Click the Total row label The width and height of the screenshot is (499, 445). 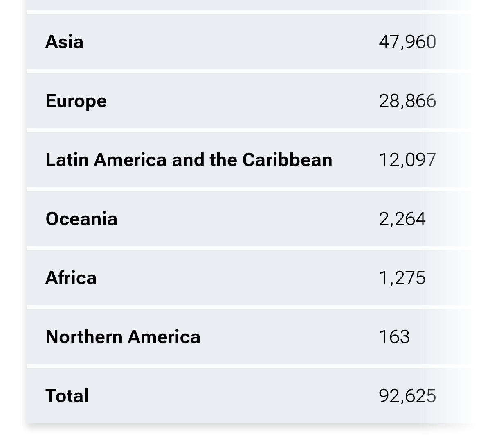tap(67, 396)
